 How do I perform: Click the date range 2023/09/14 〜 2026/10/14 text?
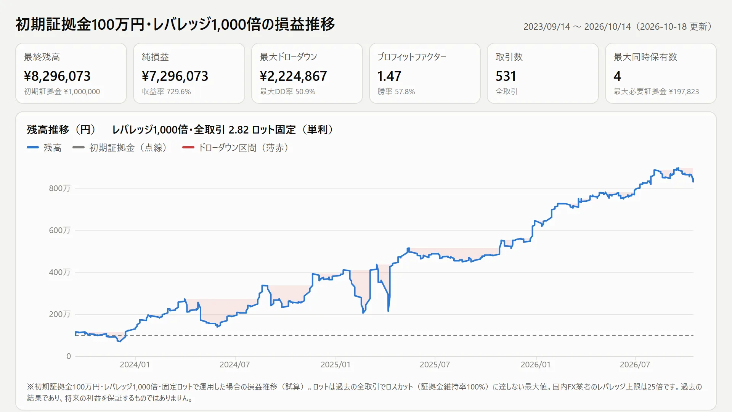pyautogui.click(x=577, y=27)
